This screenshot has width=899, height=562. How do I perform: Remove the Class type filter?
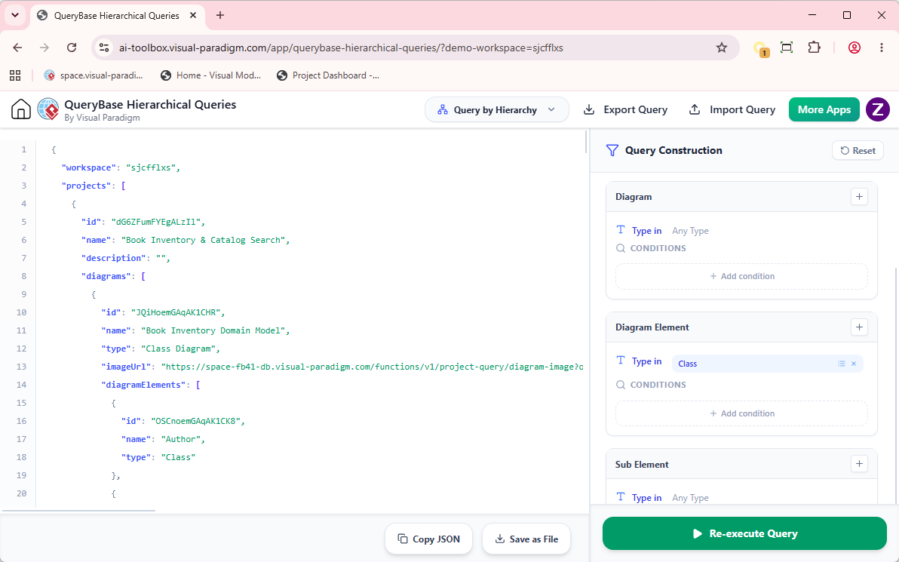(x=854, y=364)
